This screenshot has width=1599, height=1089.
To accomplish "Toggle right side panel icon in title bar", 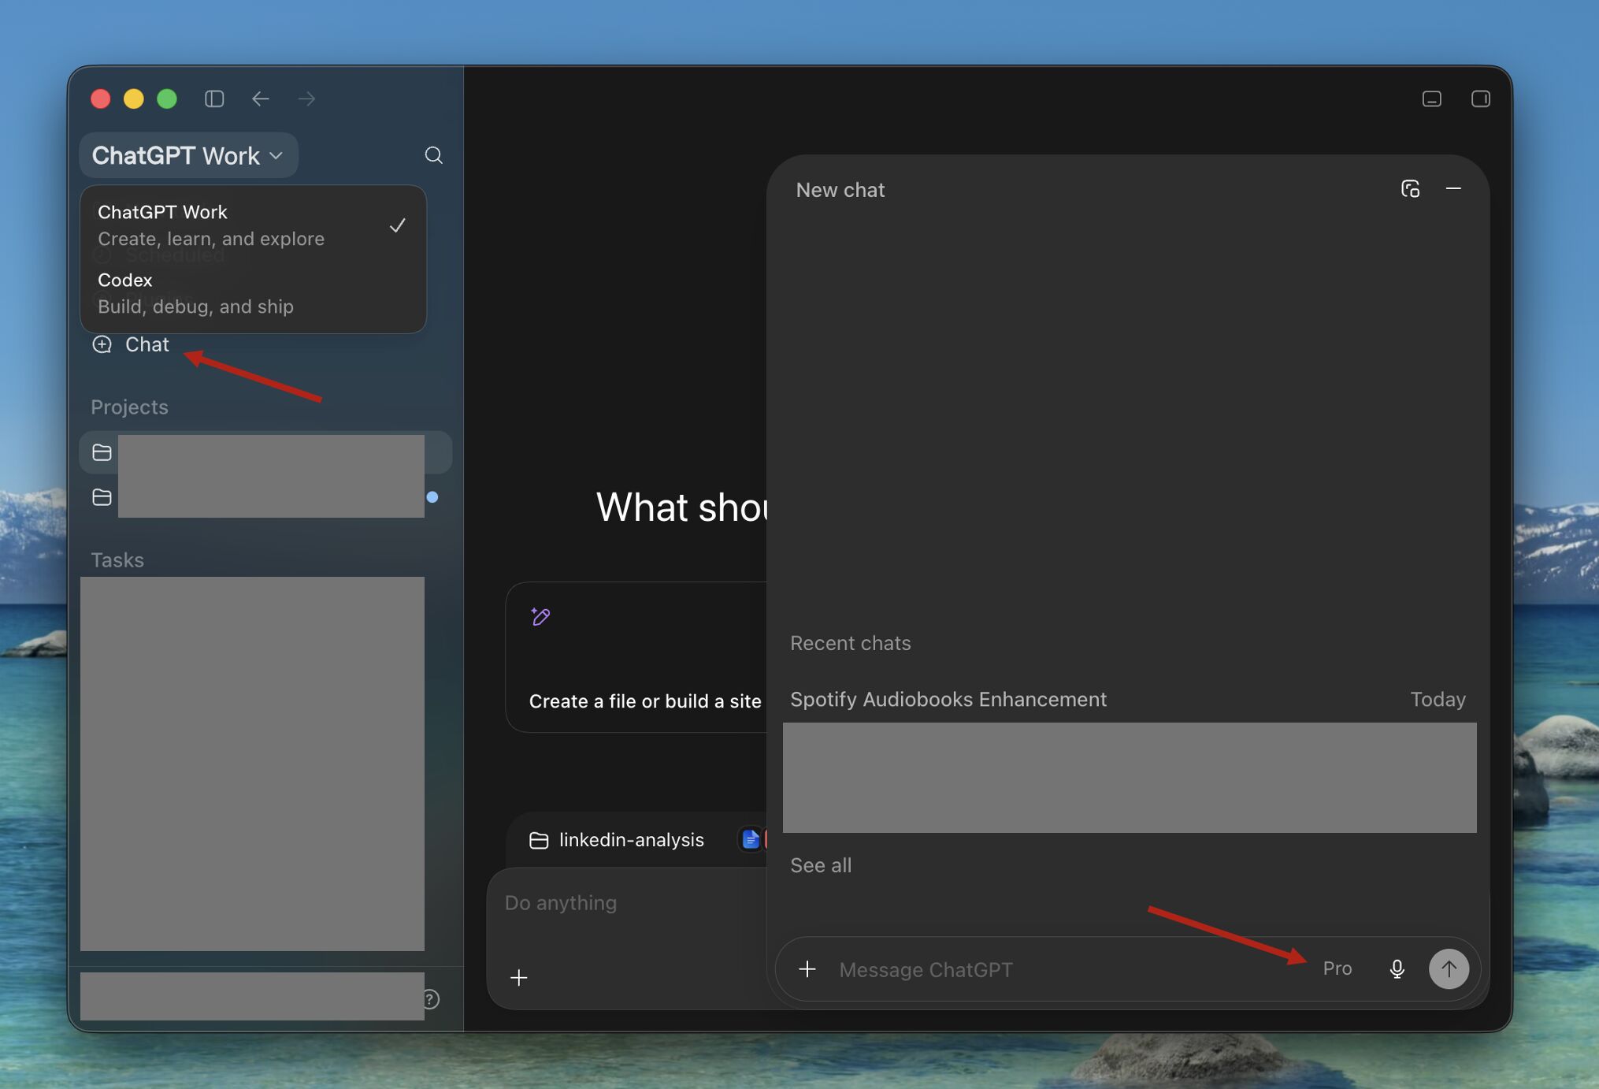I will pyautogui.click(x=1481, y=98).
